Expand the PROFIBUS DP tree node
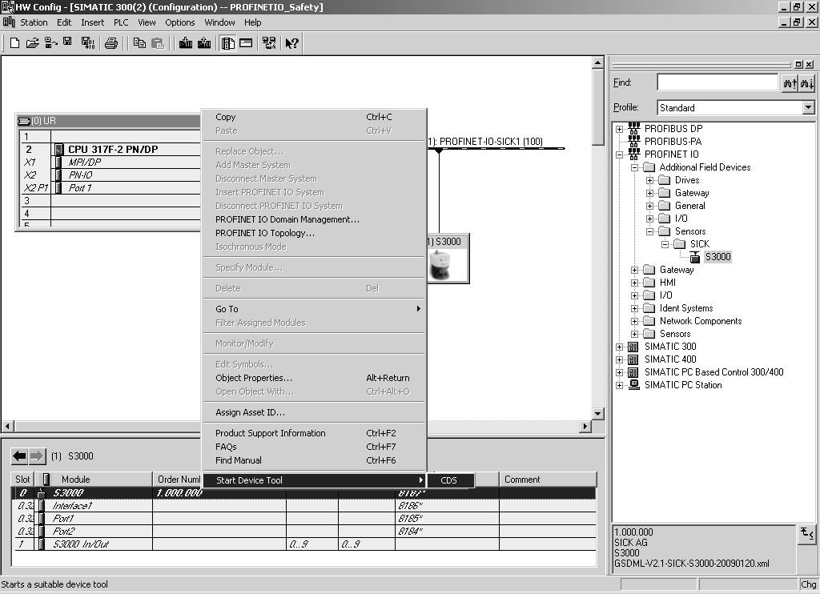This screenshot has width=820, height=594. pos(619,129)
